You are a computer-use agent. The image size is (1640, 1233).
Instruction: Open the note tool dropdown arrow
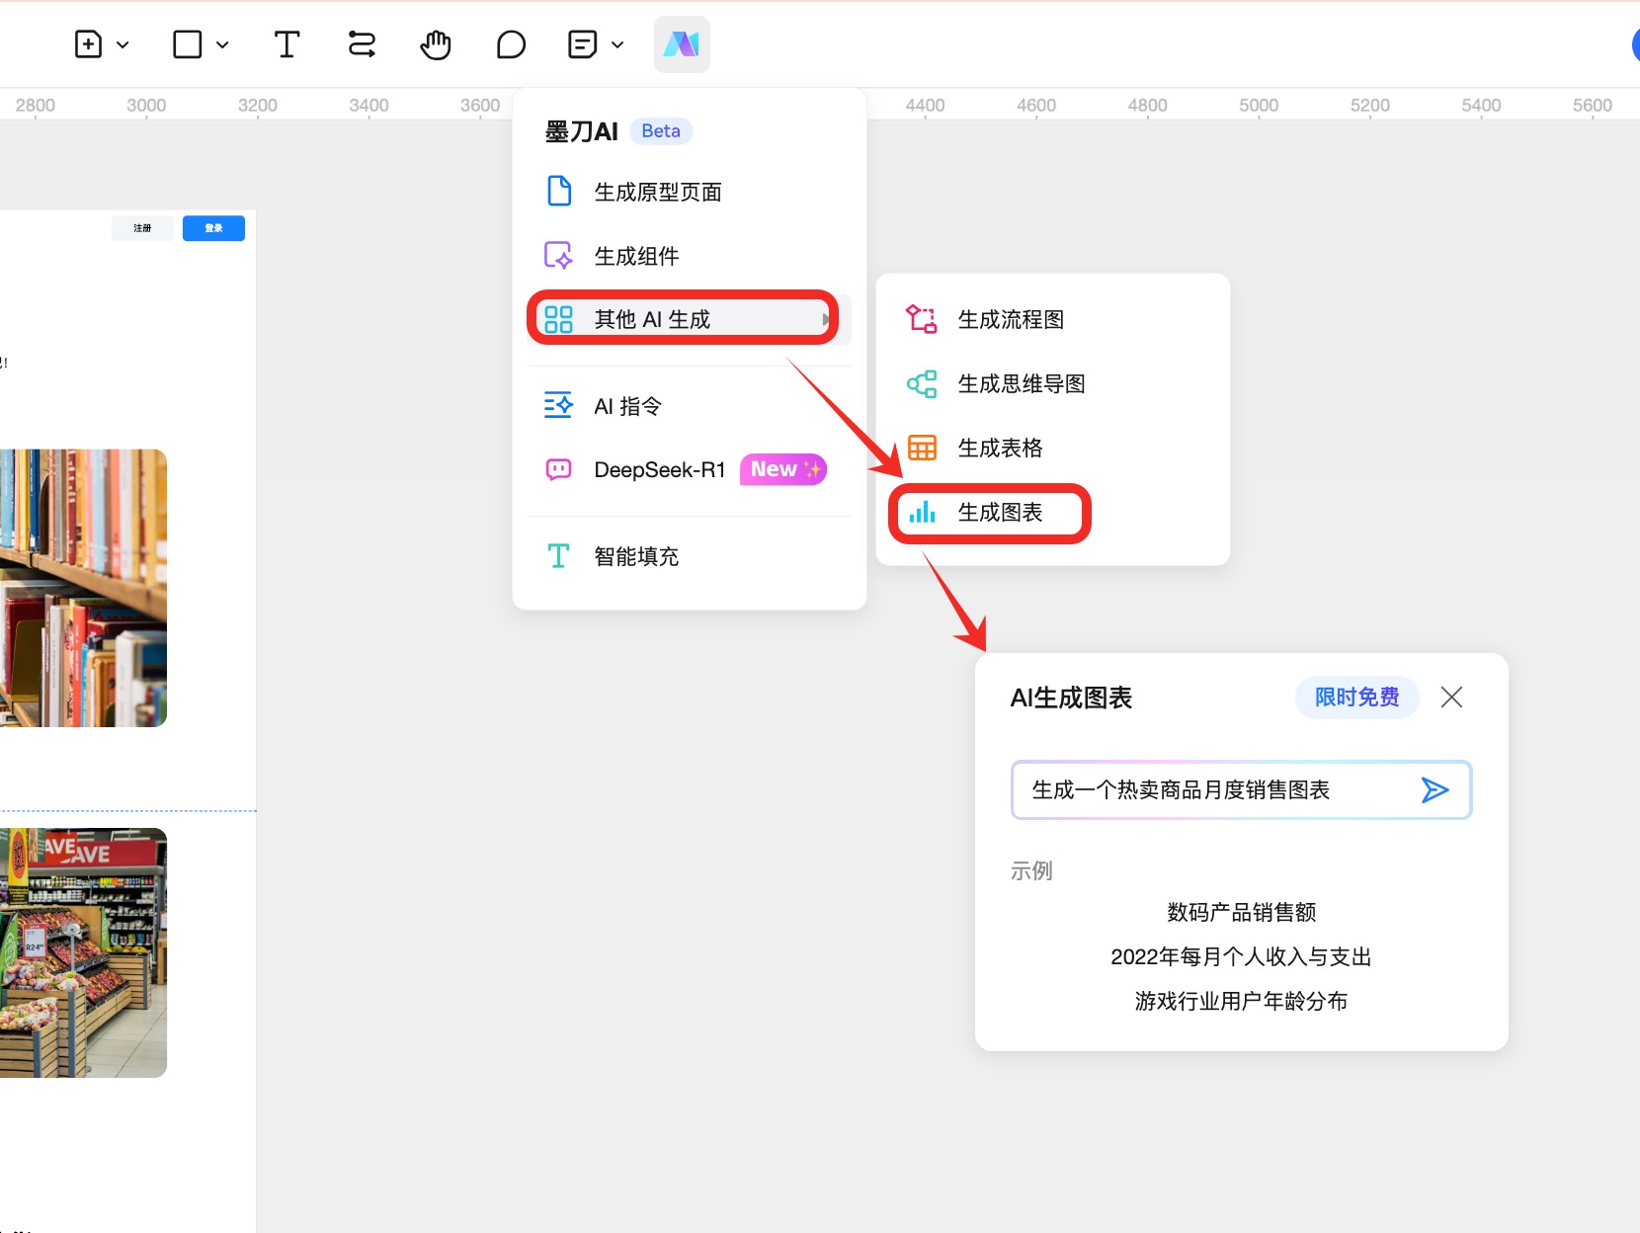617,44
